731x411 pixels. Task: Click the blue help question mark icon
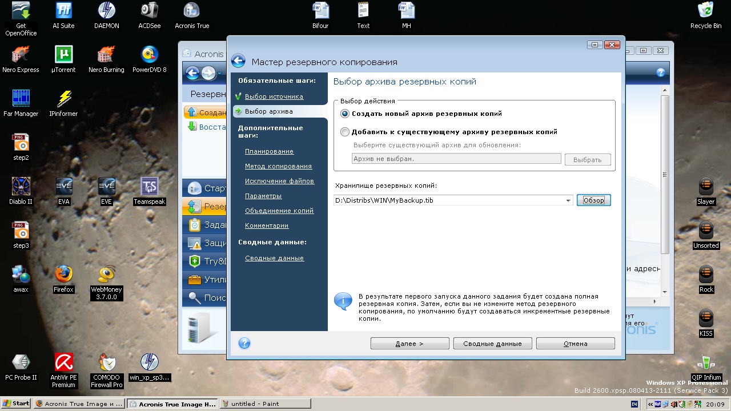point(244,343)
